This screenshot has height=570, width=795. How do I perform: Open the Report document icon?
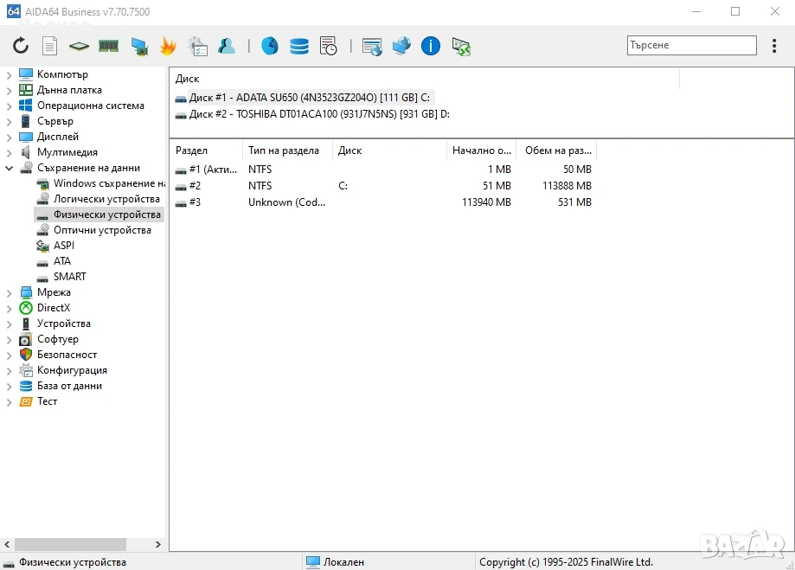(x=49, y=46)
